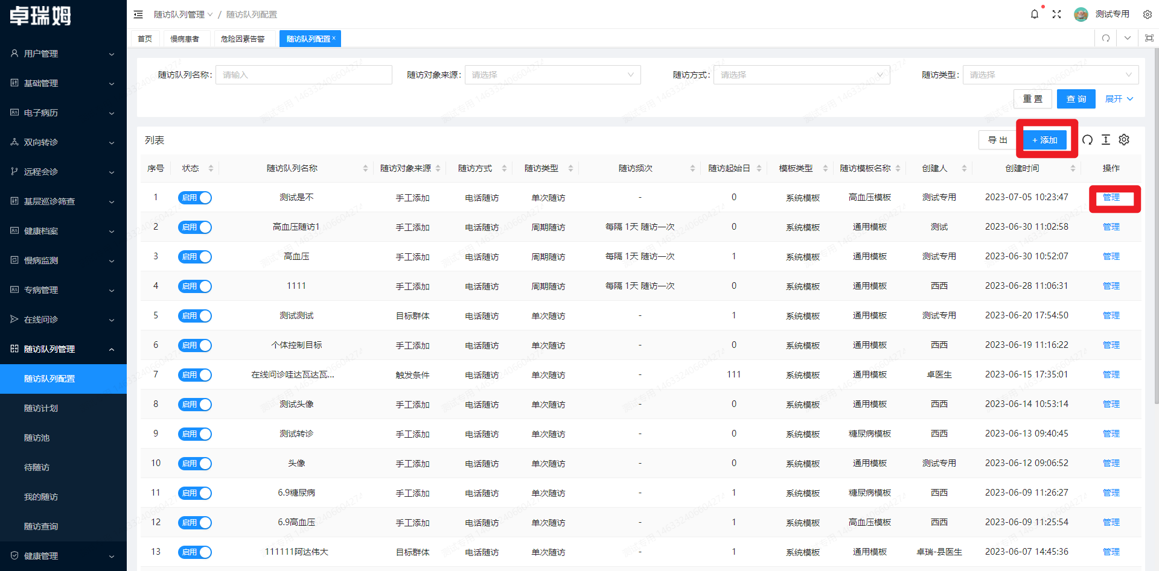Toggle status switch for 测试头像
This screenshot has height=571, width=1159.
[x=194, y=405]
